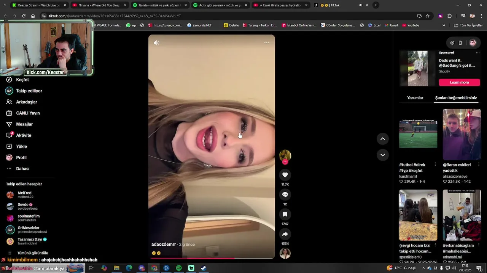The image size is (487, 273).
Task: Share the video using the arrow icon
Action: point(285,234)
